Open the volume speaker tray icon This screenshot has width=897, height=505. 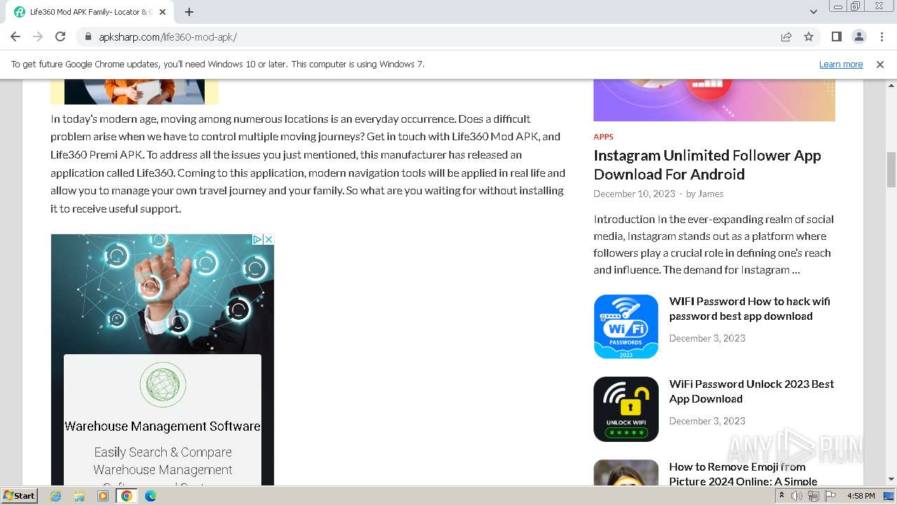(797, 496)
